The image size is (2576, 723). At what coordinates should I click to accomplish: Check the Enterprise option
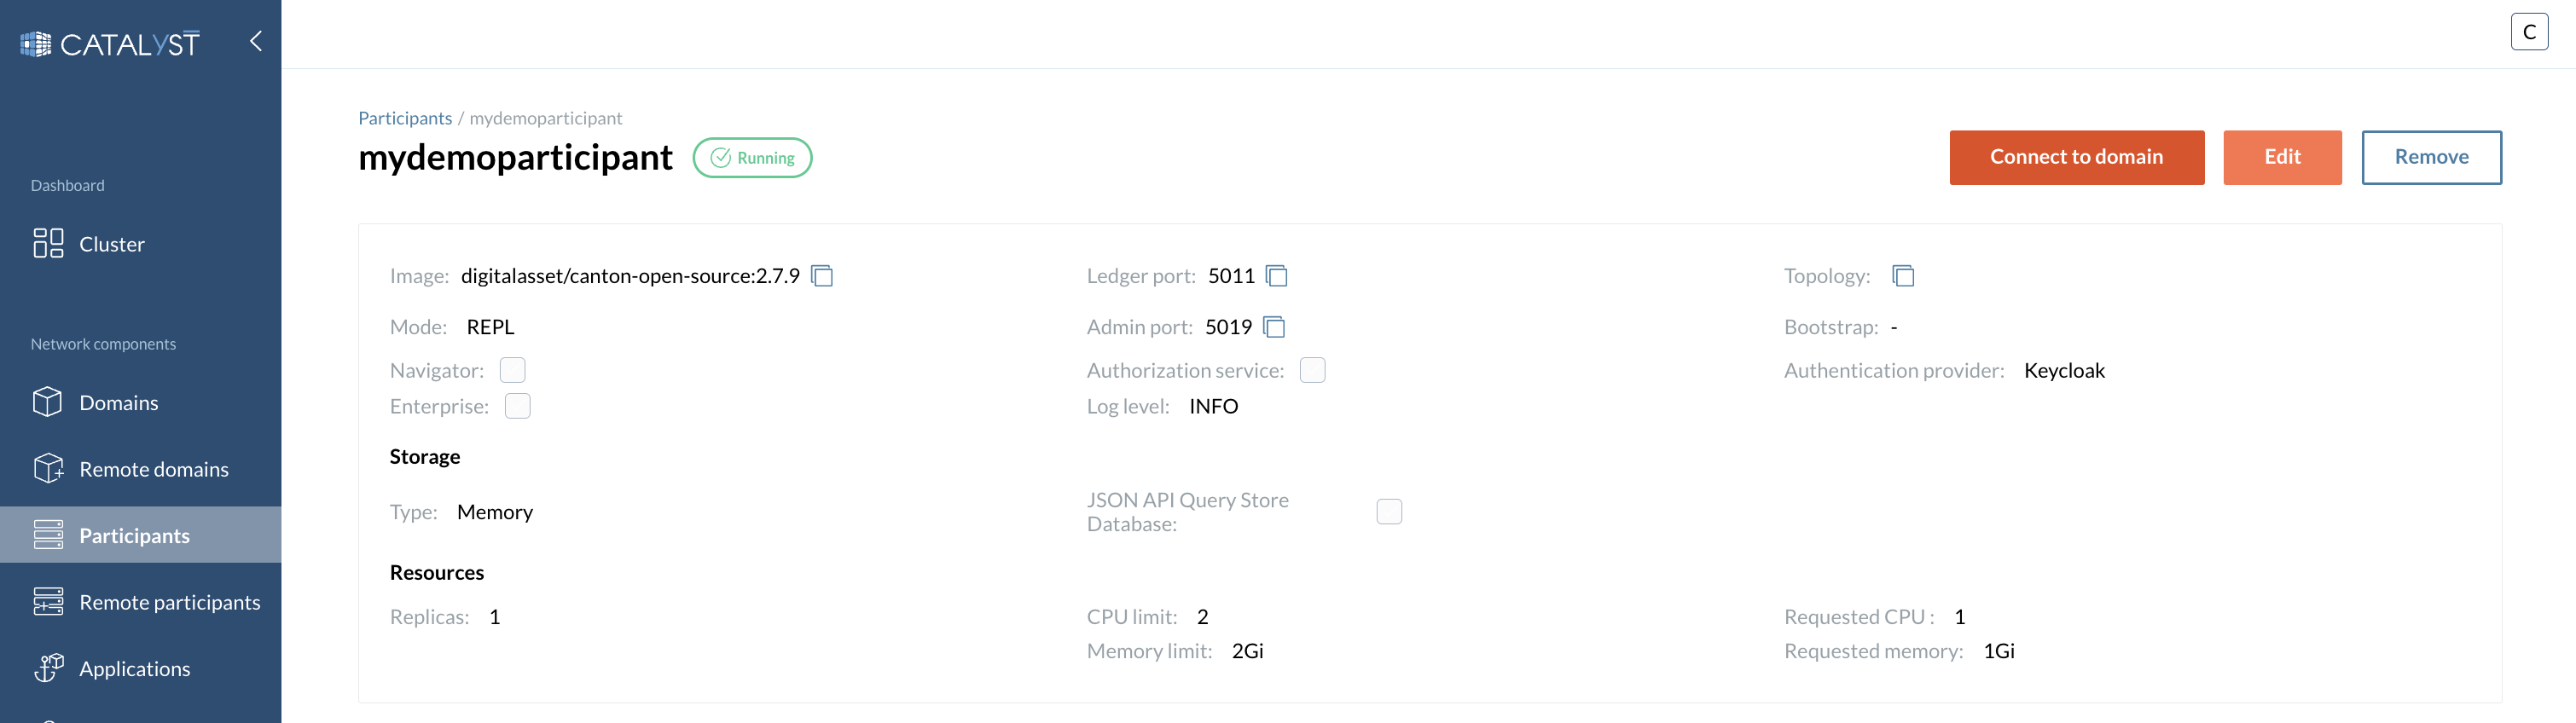click(x=517, y=406)
